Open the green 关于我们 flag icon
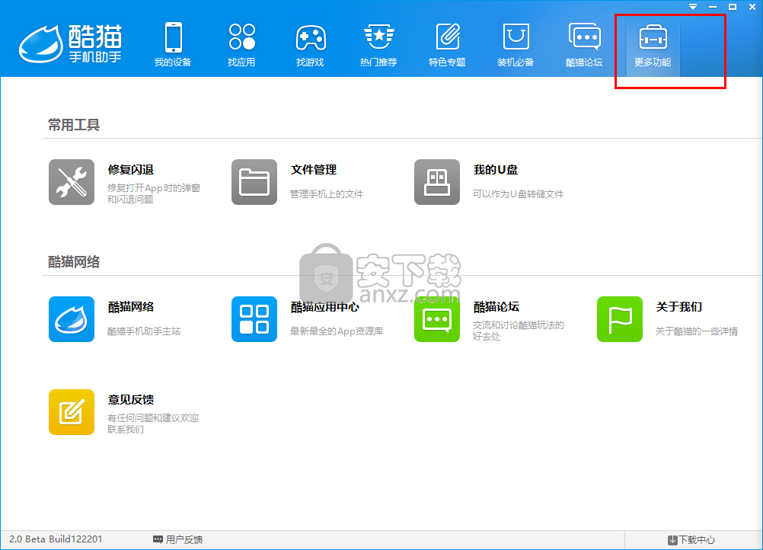Viewport: 763px width, 550px height. click(619, 319)
